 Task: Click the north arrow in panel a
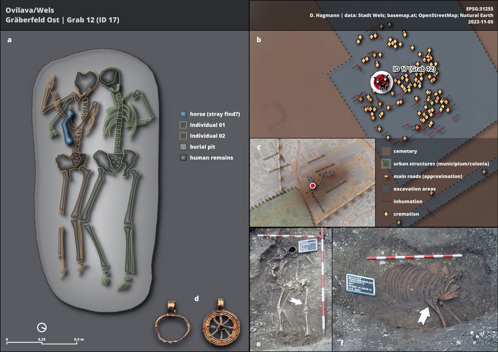[41, 328]
